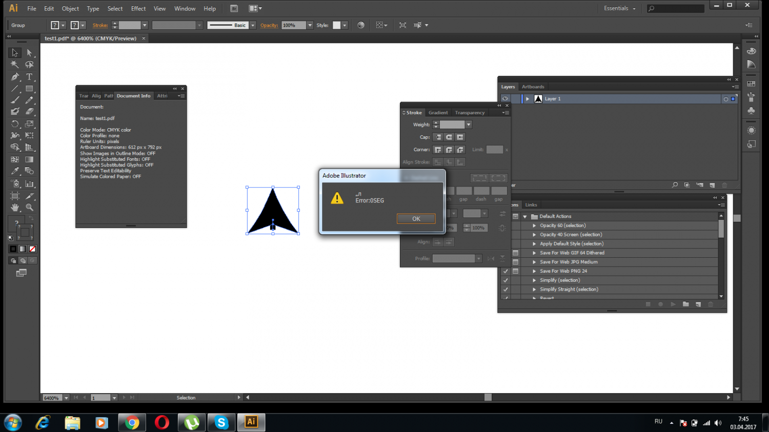
Task: Select the Lasso tool
Action: pos(29,65)
